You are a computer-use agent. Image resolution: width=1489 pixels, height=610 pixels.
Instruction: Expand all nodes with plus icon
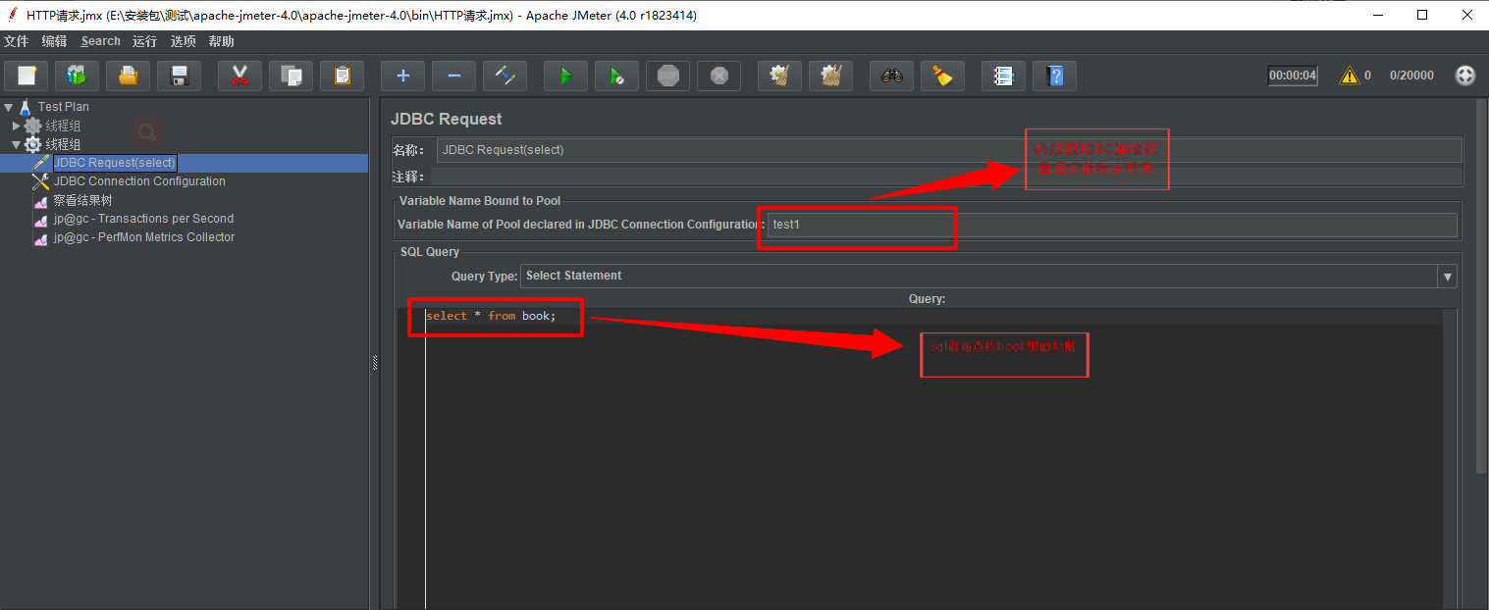coord(402,76)
